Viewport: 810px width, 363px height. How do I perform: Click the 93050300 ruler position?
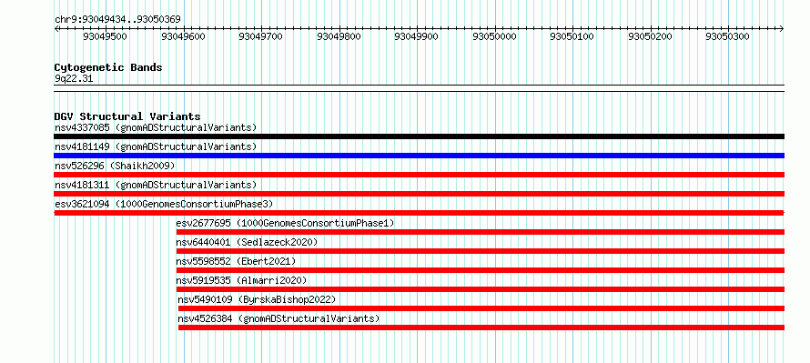728,36
